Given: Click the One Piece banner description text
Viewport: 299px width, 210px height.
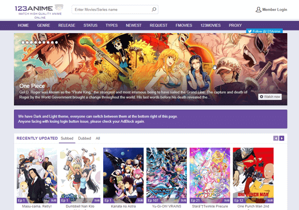Looking at the screenshot, I should pyautogui.click(x=133, y=94).
